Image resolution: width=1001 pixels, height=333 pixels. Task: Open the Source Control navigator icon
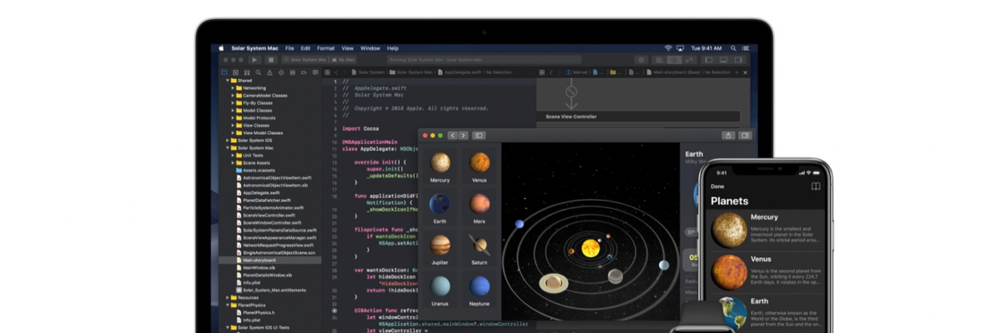click(x=235, y=72)
